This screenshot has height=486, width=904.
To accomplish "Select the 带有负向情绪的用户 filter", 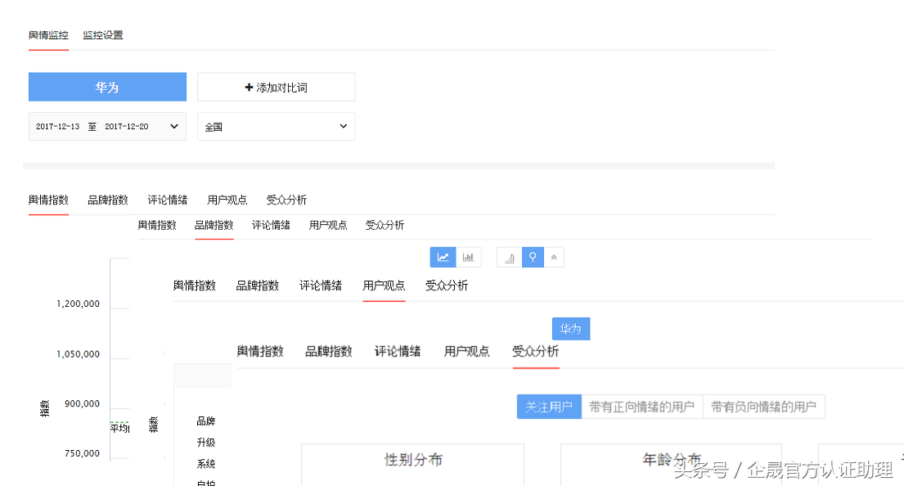I will pos(763,407).
